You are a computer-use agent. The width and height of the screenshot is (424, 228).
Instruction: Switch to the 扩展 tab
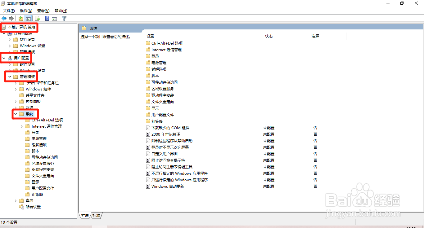pos(85,215)
